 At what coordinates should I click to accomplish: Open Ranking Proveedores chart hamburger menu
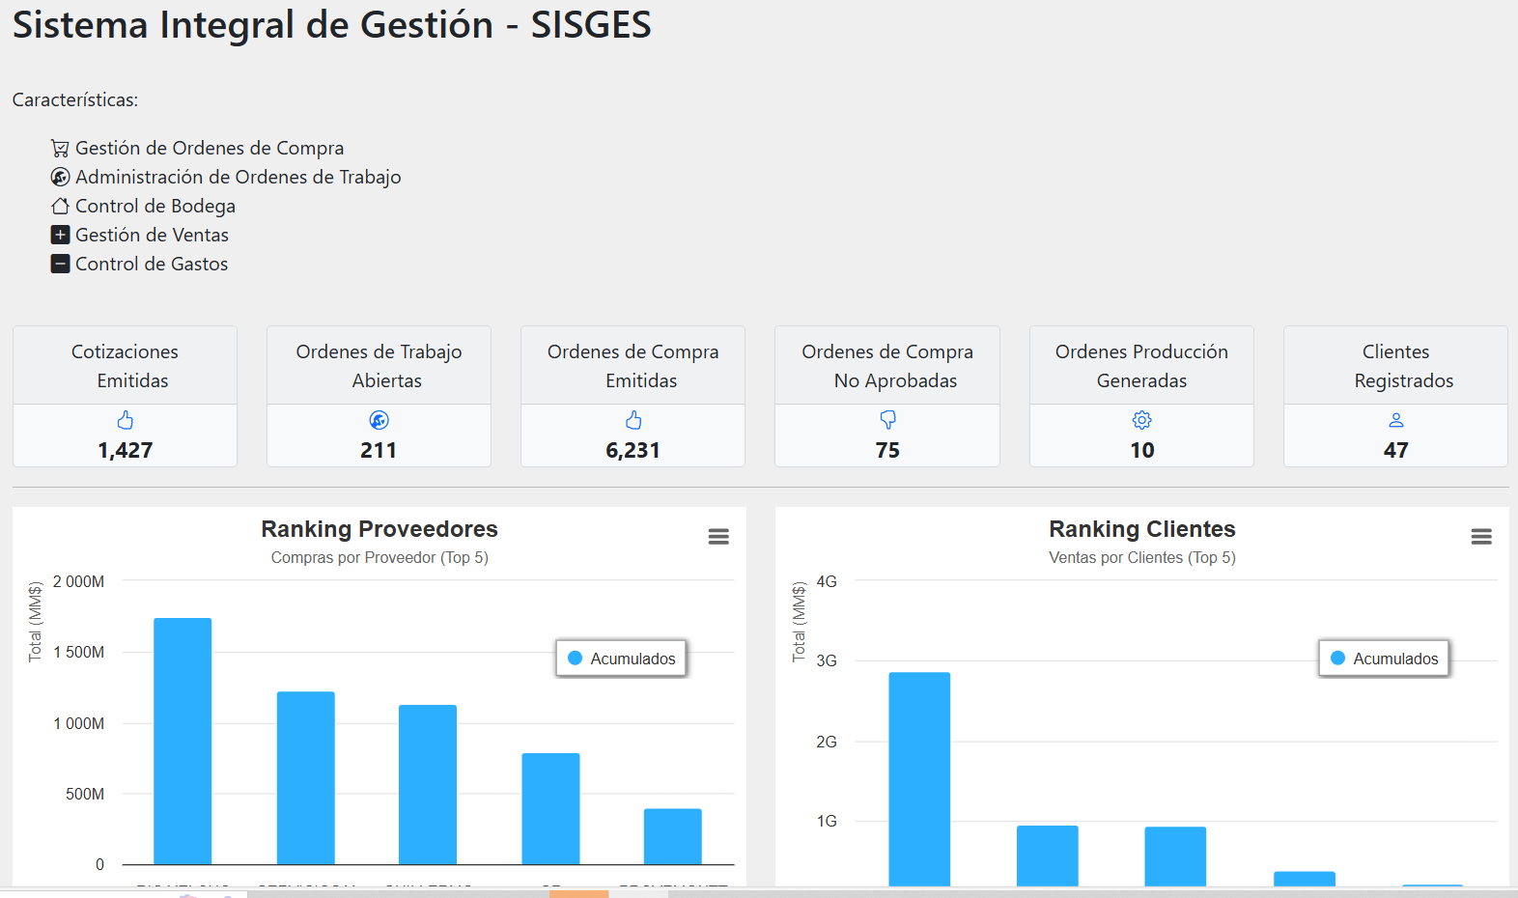click(x=718, y=537)
